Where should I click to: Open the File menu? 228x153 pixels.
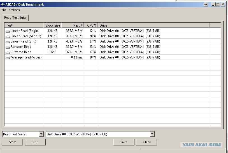[4, 10]
